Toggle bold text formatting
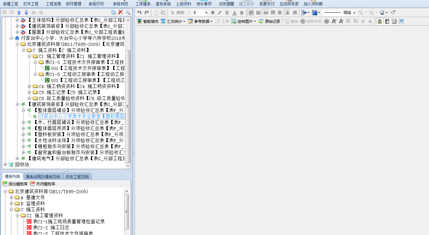Screen dimensions: 429x235 pyautogui.click(x=213, y=13)
